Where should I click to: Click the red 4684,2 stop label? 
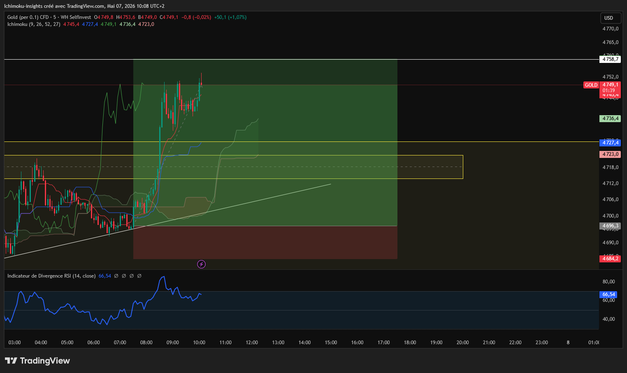pos(610,259)
